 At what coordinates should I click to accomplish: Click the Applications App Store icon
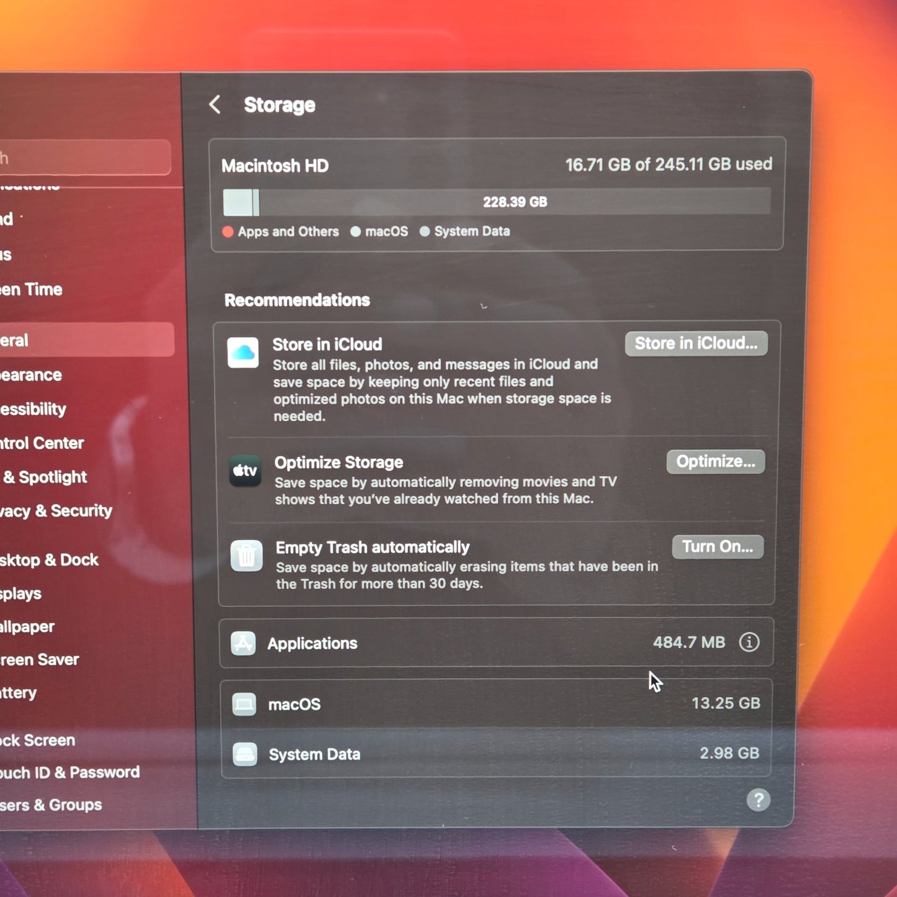tap(243, 643)
